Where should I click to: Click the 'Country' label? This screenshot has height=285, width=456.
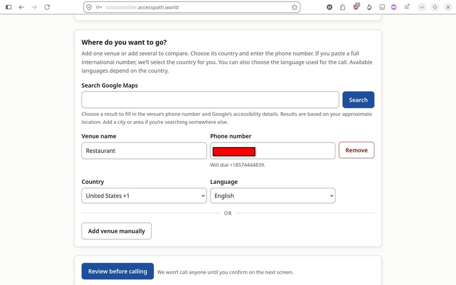pos(92,182)
